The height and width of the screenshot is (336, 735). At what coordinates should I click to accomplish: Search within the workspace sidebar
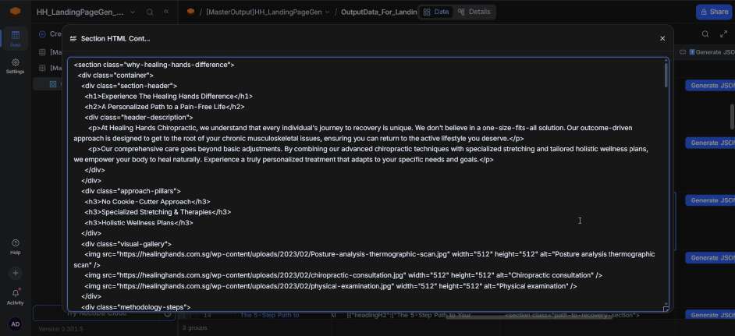coord(150,12)
